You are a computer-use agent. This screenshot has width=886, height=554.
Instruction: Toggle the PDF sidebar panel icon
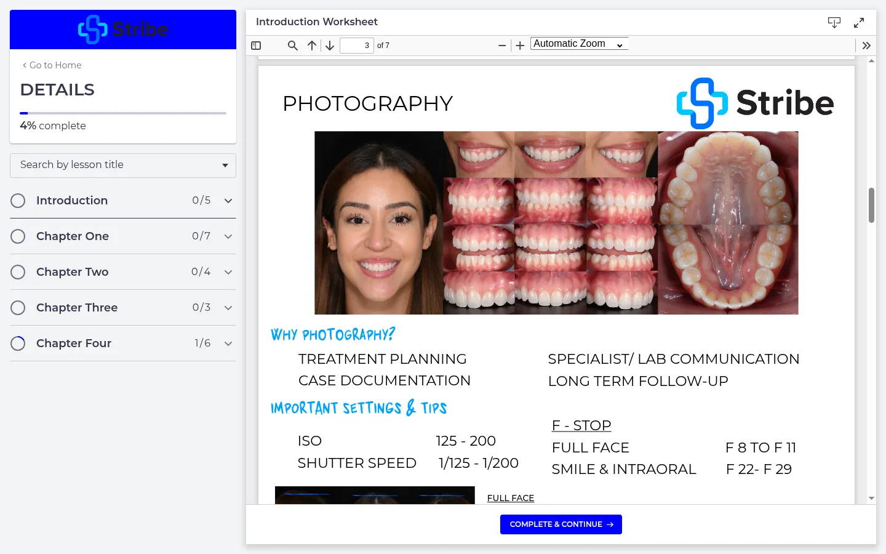click(x=256, y=46)
